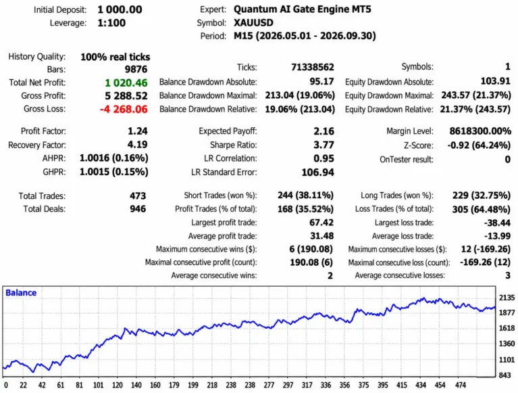Click the long trades value 229 (32.75%)

coord(482,195)
